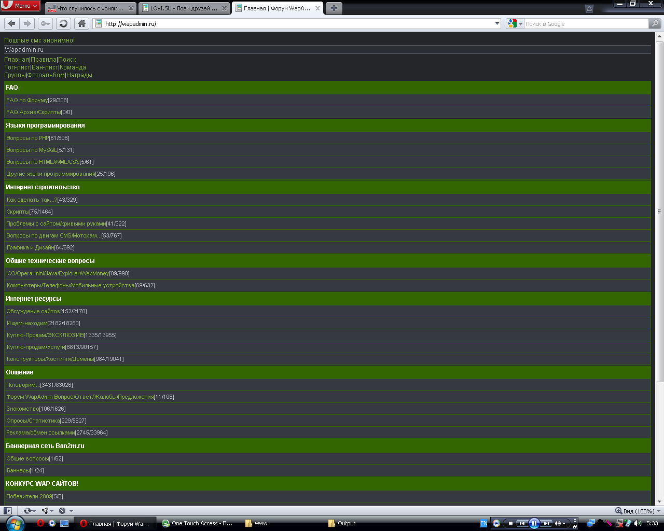Go to previous track in media toolbar

point(522,523)
